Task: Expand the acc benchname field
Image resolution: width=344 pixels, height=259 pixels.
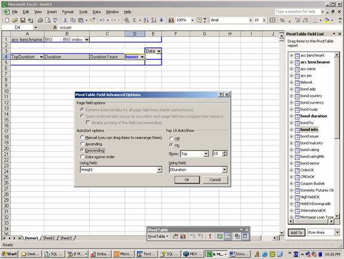Action: pyautogui.click(x=291, y=62)
